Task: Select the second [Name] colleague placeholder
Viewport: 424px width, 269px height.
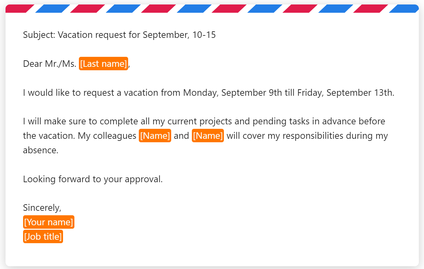Action: (x=208, y=136)
